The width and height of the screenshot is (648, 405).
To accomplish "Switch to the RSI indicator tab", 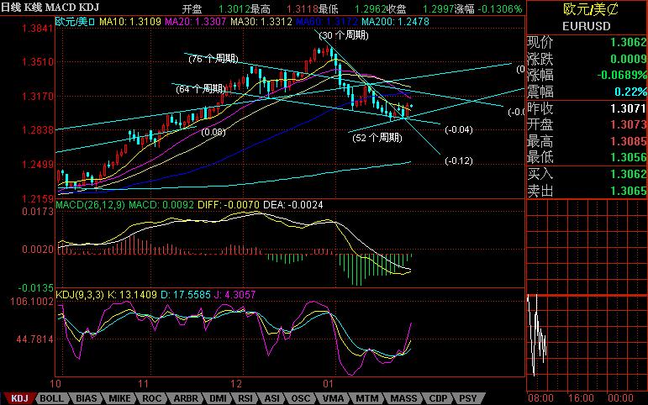I will pyautogui.click(x=245, y=398).
